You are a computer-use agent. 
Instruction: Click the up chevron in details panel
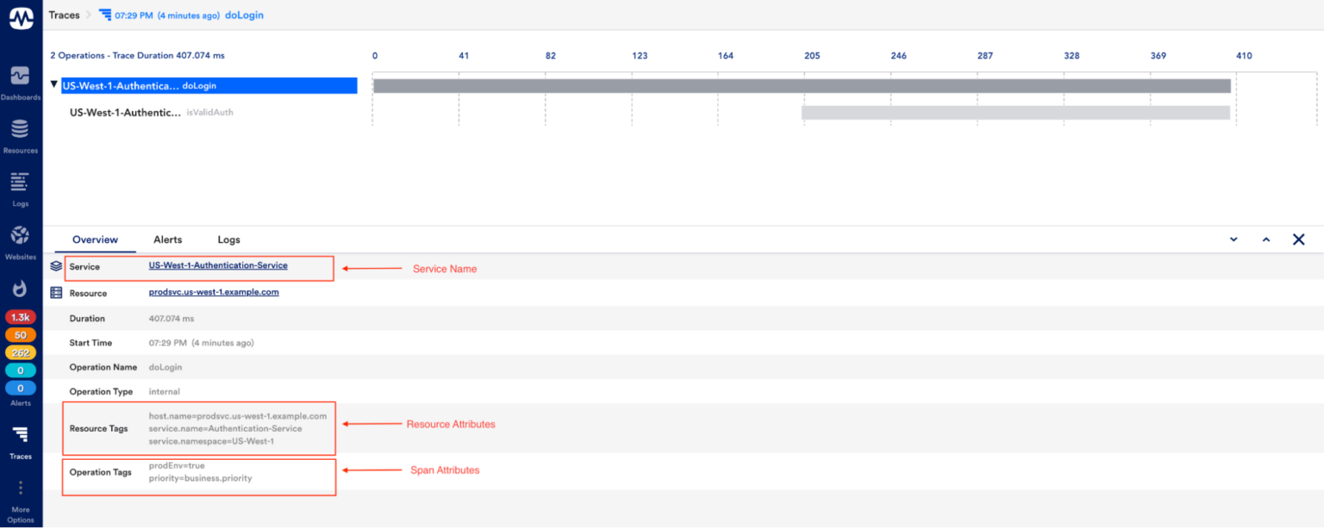click(x=1266, y=239)
